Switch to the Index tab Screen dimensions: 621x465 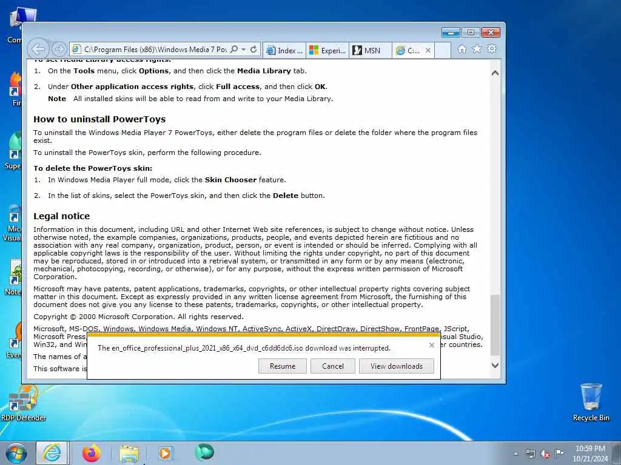tap(284, 51)
